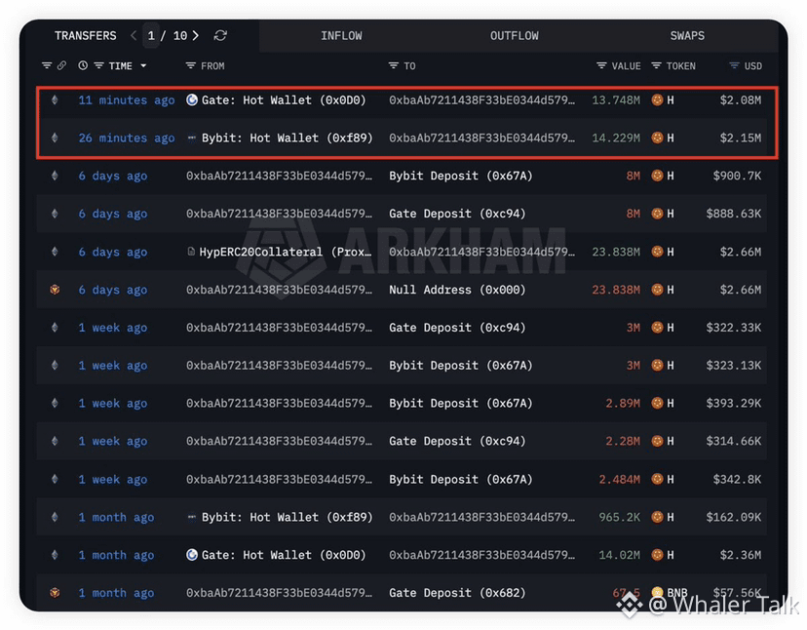Click the page number 1 input

(x=151, y=35)
